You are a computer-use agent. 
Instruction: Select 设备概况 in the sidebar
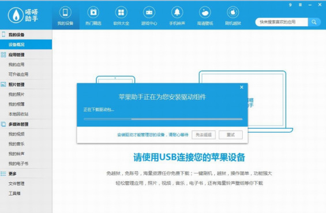[26, 44]
